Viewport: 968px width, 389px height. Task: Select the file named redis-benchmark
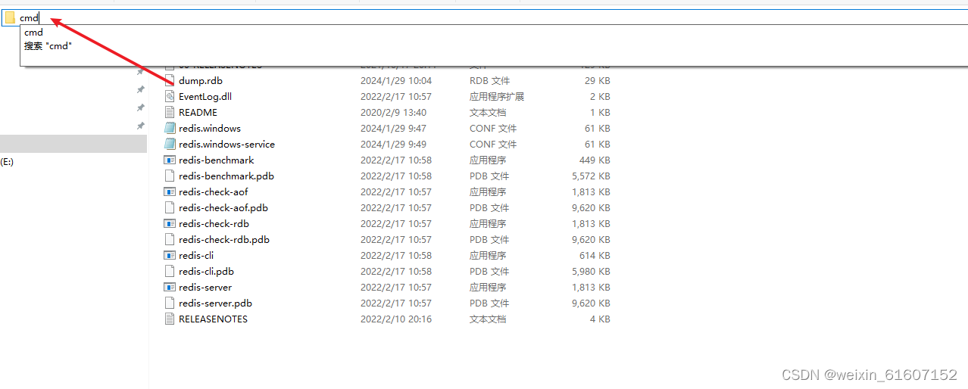[x=217, y=160]
